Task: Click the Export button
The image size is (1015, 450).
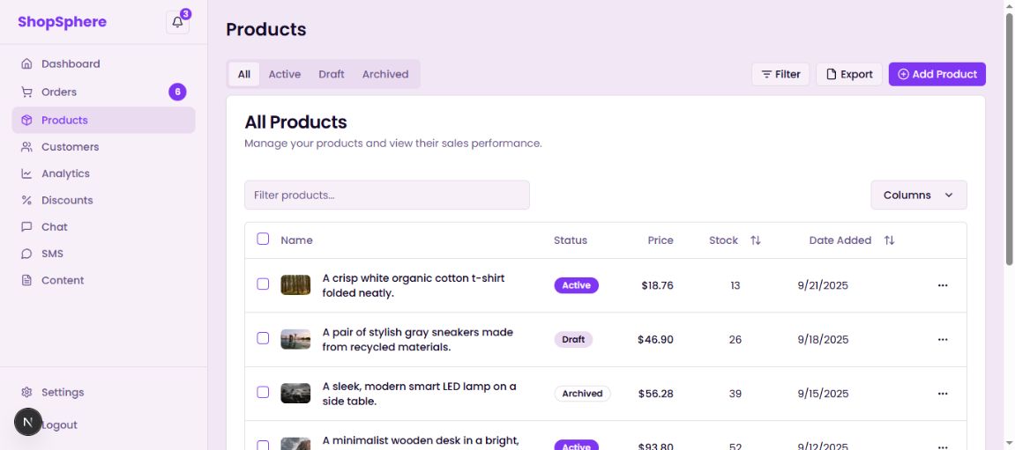Action: pos(848,75)
